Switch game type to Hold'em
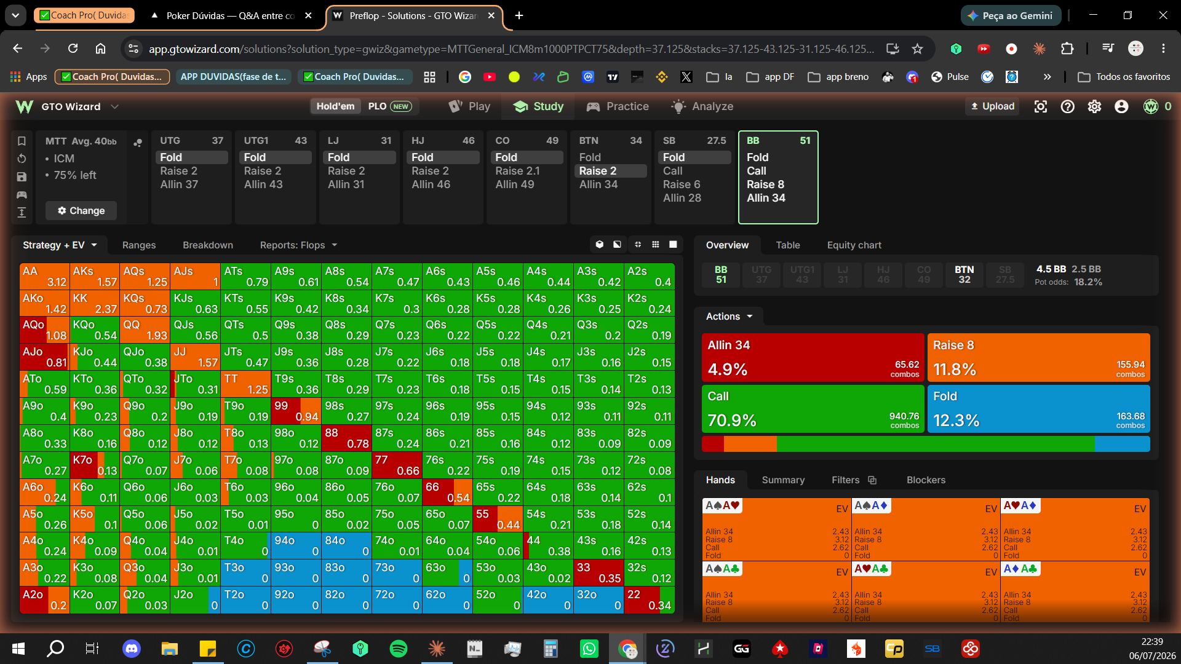1181x664 pixels. coord(335,106)
